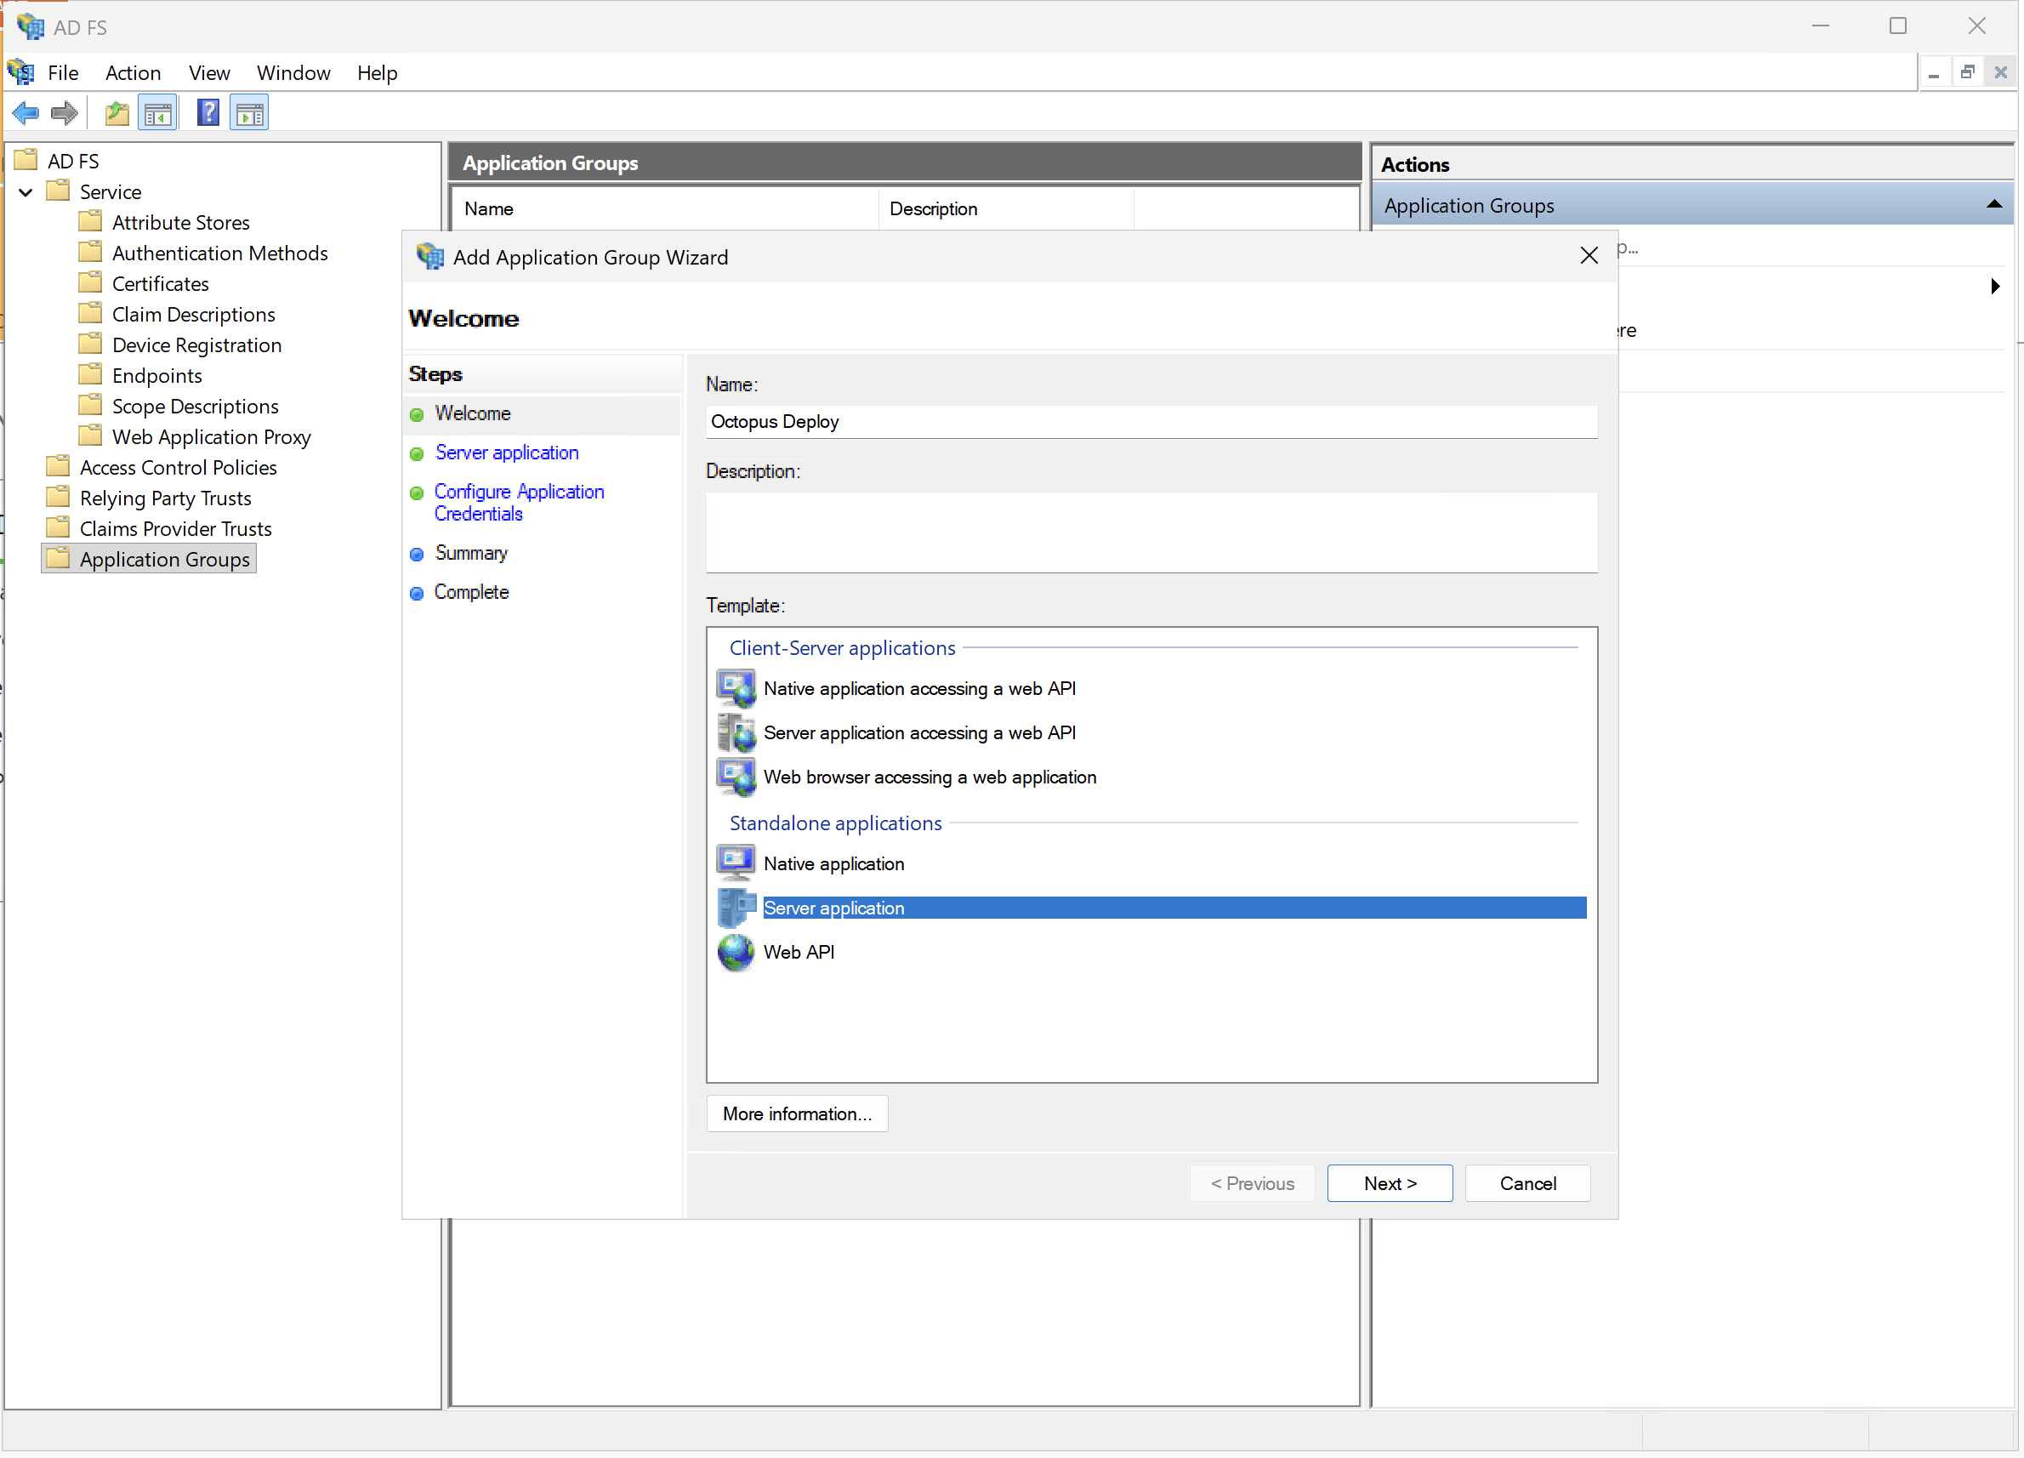Collapse the Application Groups section in Actions pane
2024x1458 pixels.
click(x=1993, y=203)
